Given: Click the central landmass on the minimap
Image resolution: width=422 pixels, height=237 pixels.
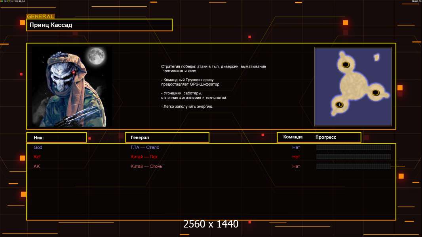Looking at the screenshot, I should click(354, 85).
